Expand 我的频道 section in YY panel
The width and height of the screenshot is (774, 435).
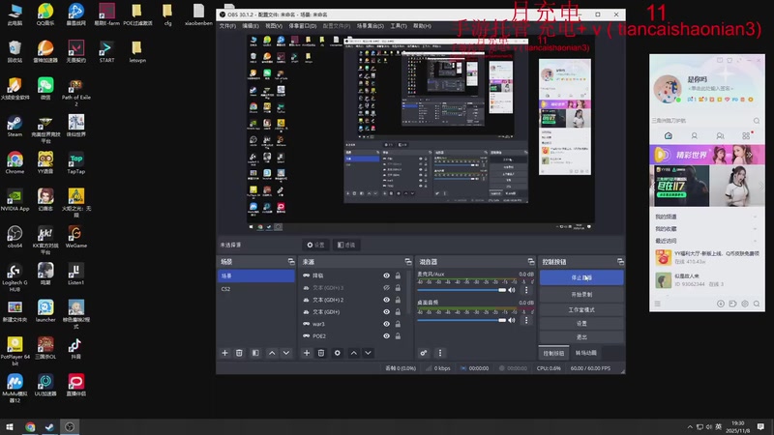666,217
